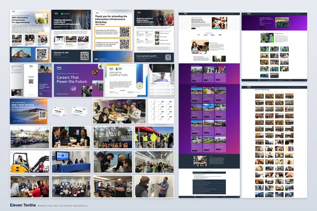The width and height of the screenshot is (317, 211).
Task: Click the AWS logo on the educators flyer
Action: click(56, 14)
